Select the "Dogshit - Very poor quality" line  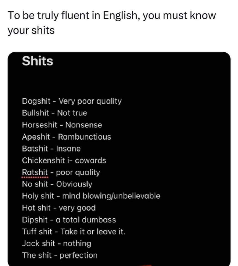pos(72,101)
